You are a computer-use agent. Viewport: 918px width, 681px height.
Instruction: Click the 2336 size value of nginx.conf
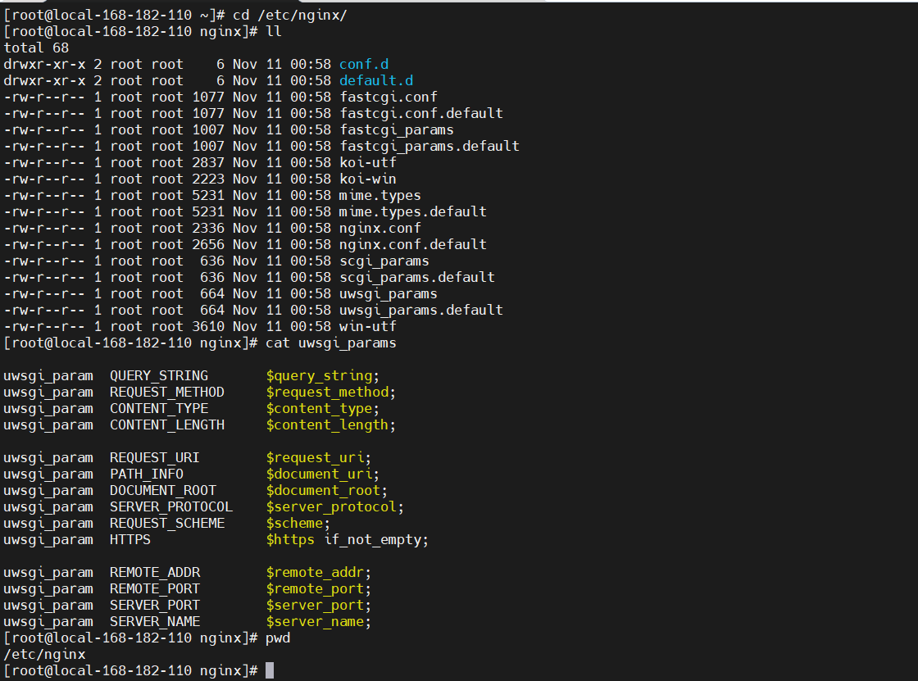point(208,229)
